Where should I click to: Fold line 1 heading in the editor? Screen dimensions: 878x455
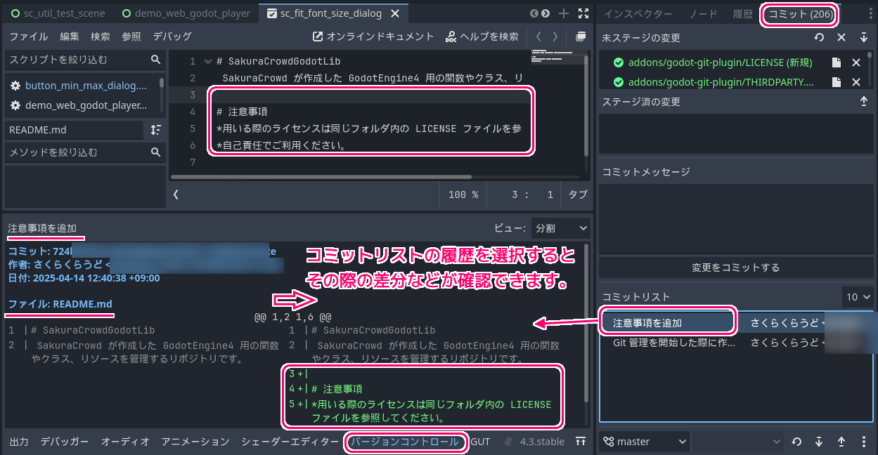pos(208,62)
